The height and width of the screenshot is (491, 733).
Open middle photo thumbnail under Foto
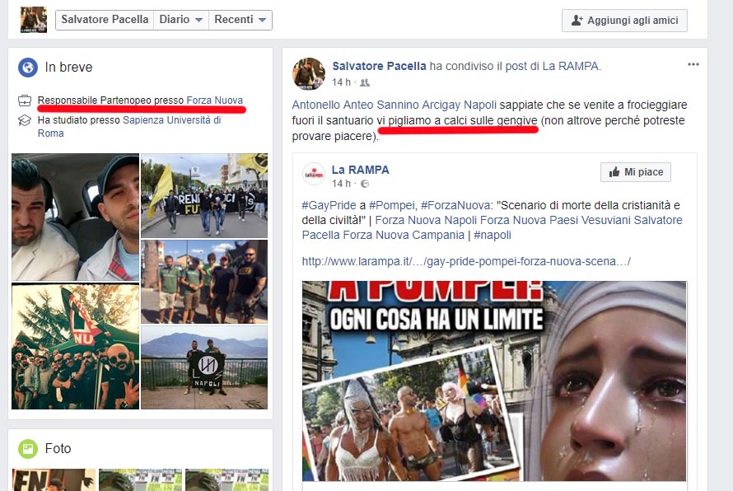coord(140,479)
